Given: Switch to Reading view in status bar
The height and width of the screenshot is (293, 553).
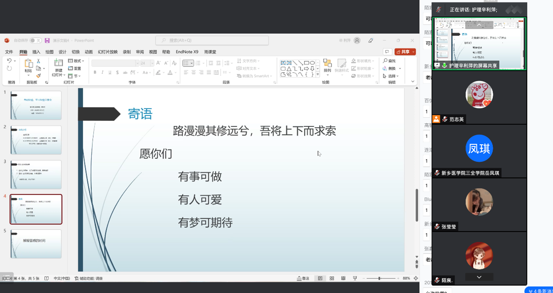Looking at the screenshot, I should point(343,278).
